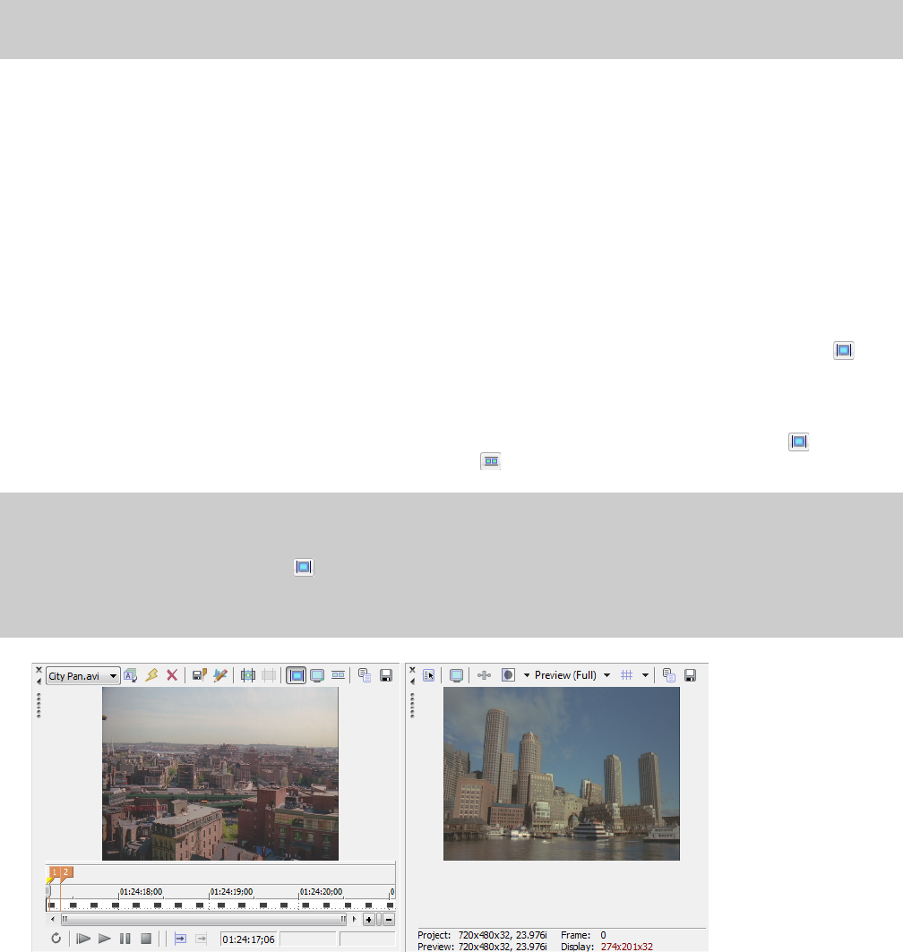Click Add to Timeline from Cursor icon

(x=180, y=939)
